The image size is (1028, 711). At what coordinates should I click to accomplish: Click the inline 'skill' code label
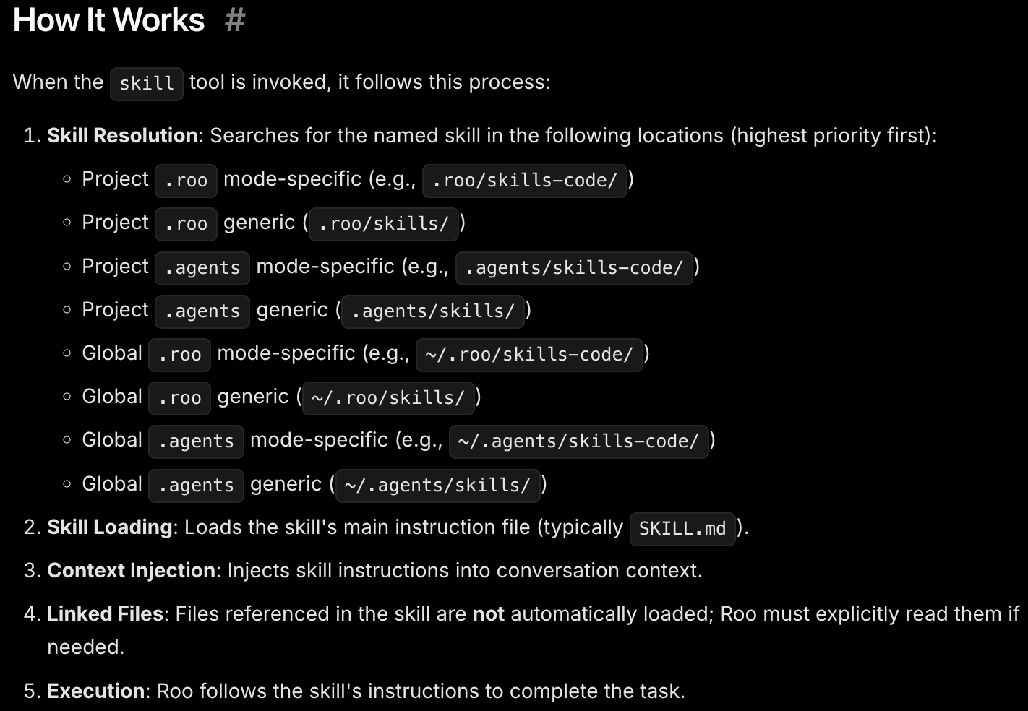click(x=147, y=83)
